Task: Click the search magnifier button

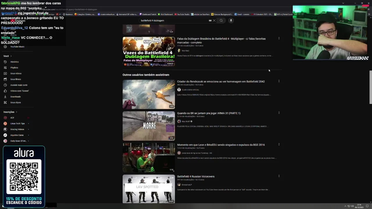Action: tap(221, 21)
